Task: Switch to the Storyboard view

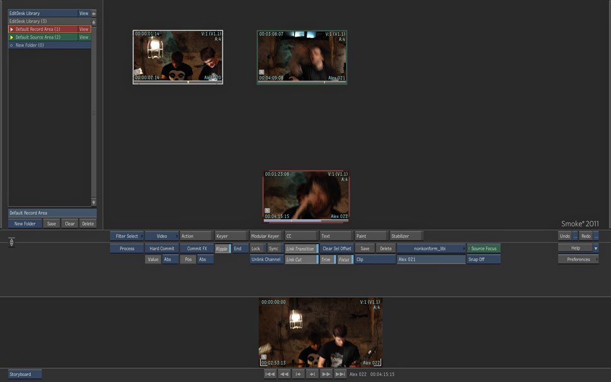Action: (25, 374)
